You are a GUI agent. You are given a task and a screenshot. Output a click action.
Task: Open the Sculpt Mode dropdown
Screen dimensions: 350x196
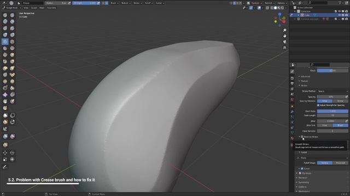click(x=11, y=8)
